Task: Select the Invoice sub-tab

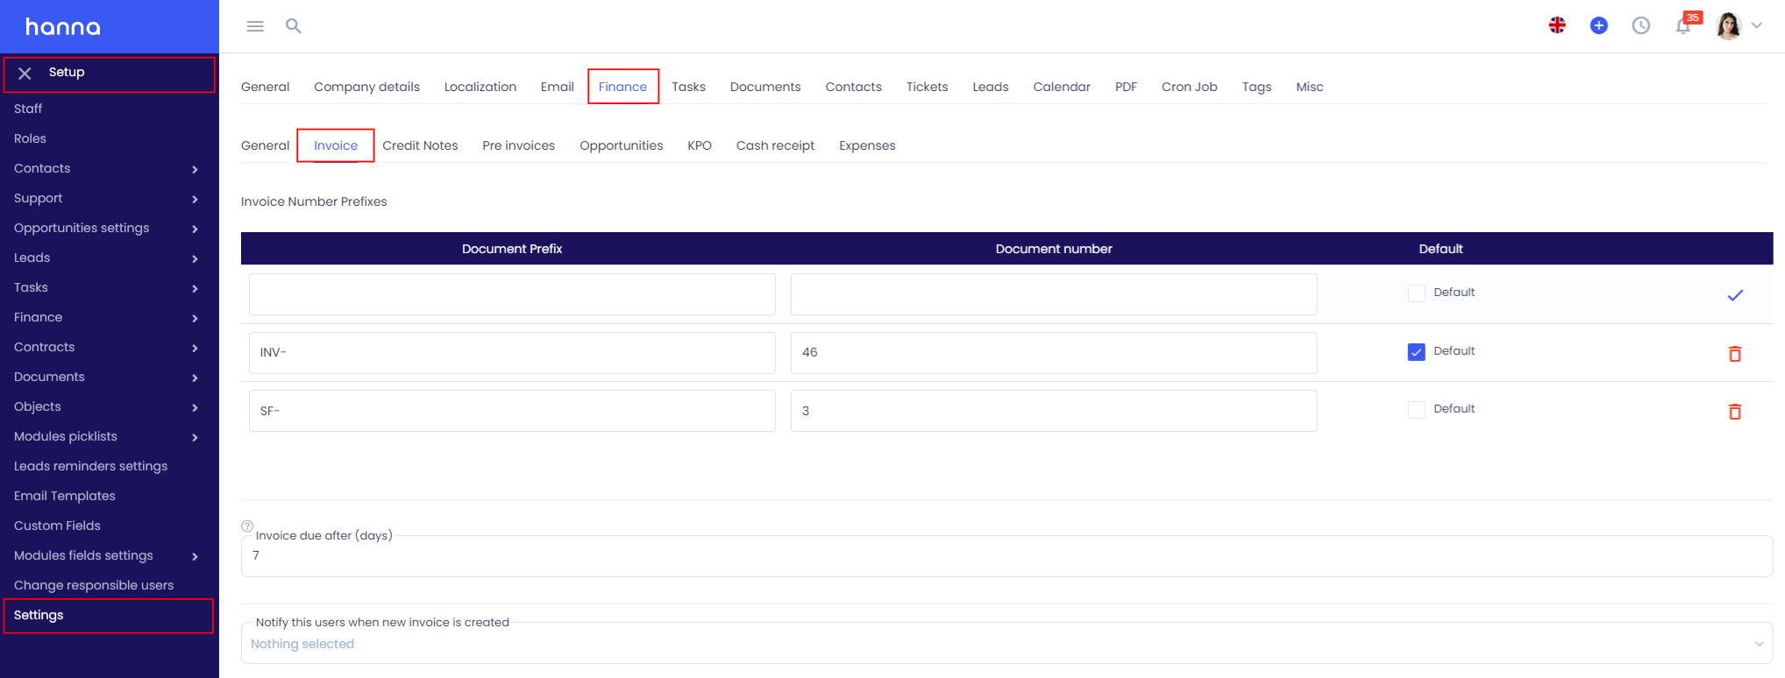Action: 336,145
